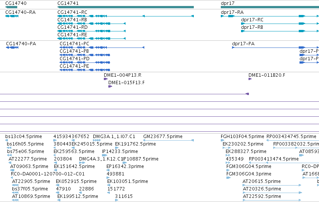
Task: Select polypeptide CG14741-PD
Action: [x=75, y=59]
